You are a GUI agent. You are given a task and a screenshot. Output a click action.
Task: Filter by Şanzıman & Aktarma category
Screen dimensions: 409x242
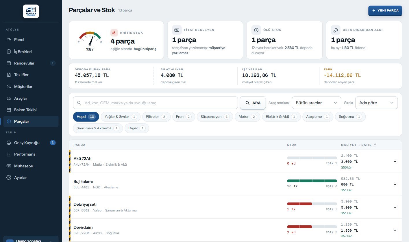click(98, 128)
